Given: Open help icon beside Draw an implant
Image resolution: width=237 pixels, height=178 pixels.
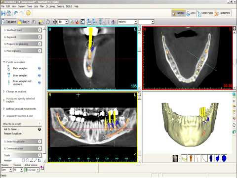Looking at the screenshot, I should point(39,76).
